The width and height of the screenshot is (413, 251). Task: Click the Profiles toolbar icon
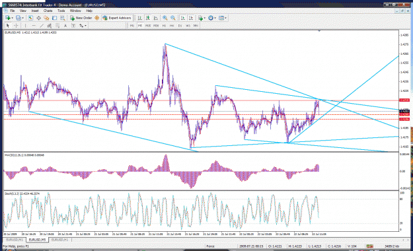point(19,18)
